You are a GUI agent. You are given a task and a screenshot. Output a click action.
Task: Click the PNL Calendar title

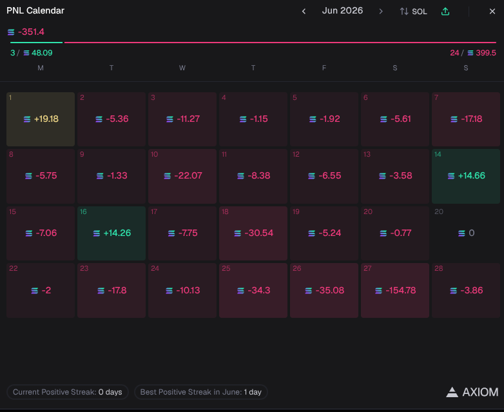(x=35, y=10)
